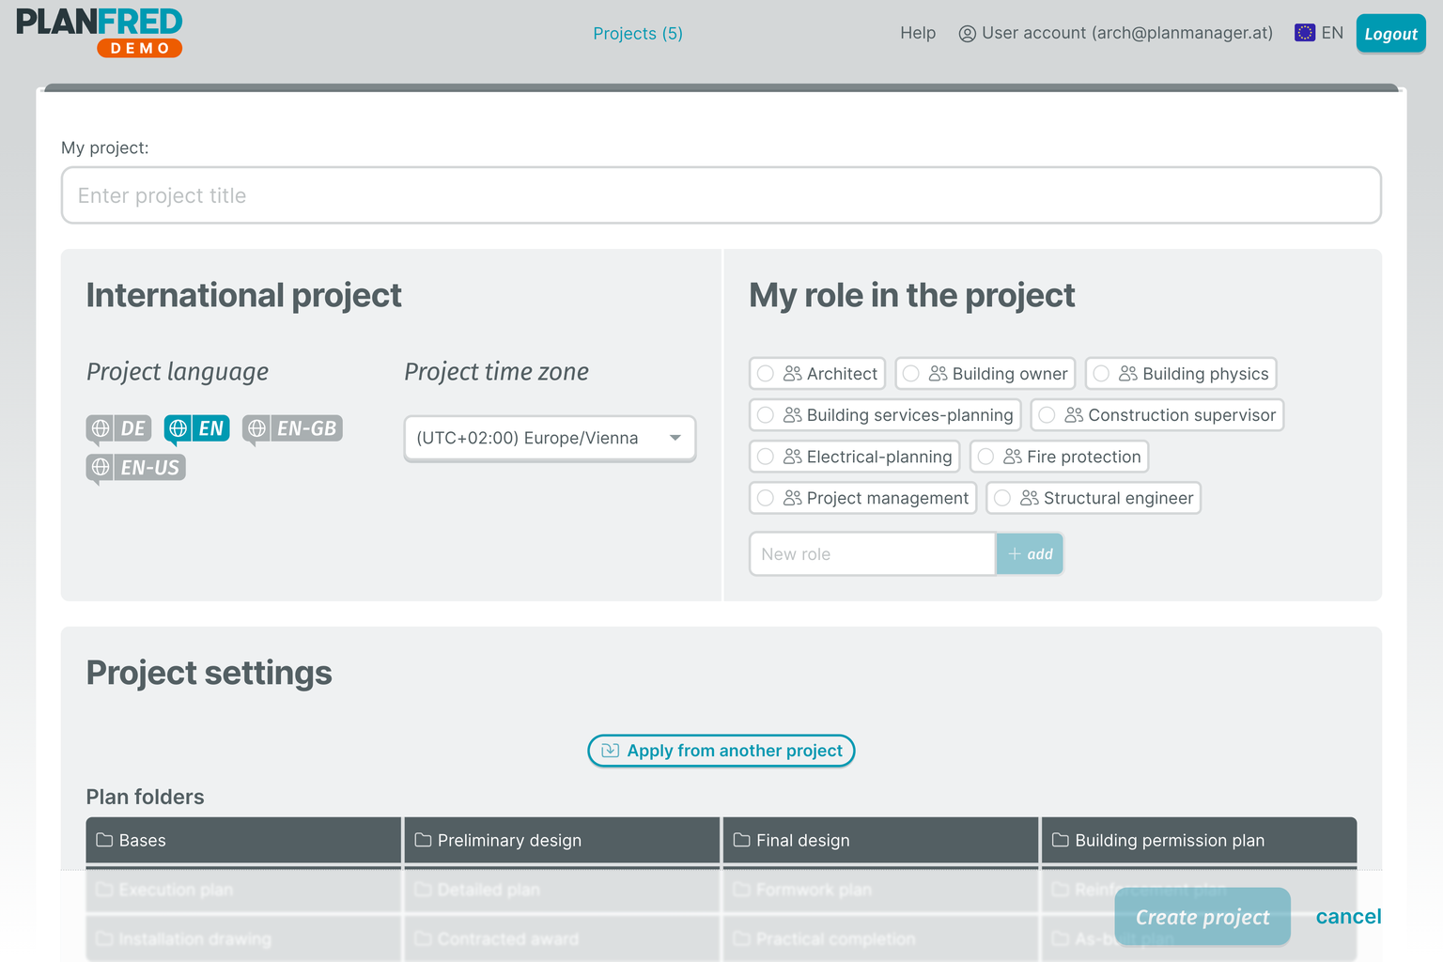Select Construction supervisor radio button
The width and height of the screenshot is (1443, 962).
click(1047, 415)
